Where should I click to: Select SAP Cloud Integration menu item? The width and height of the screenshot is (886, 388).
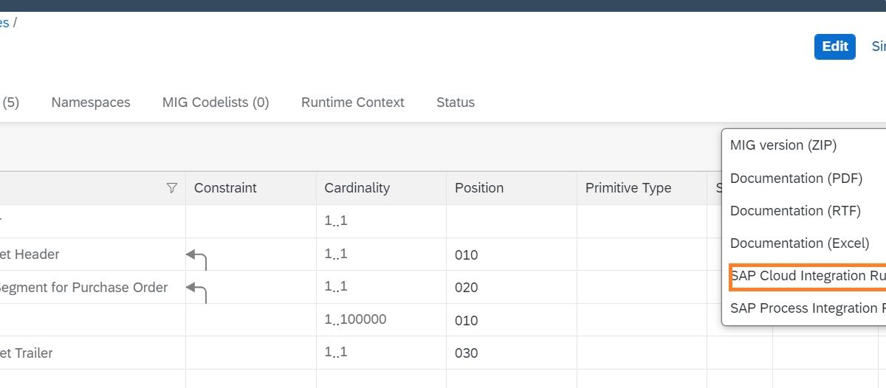tap(807, 276)
